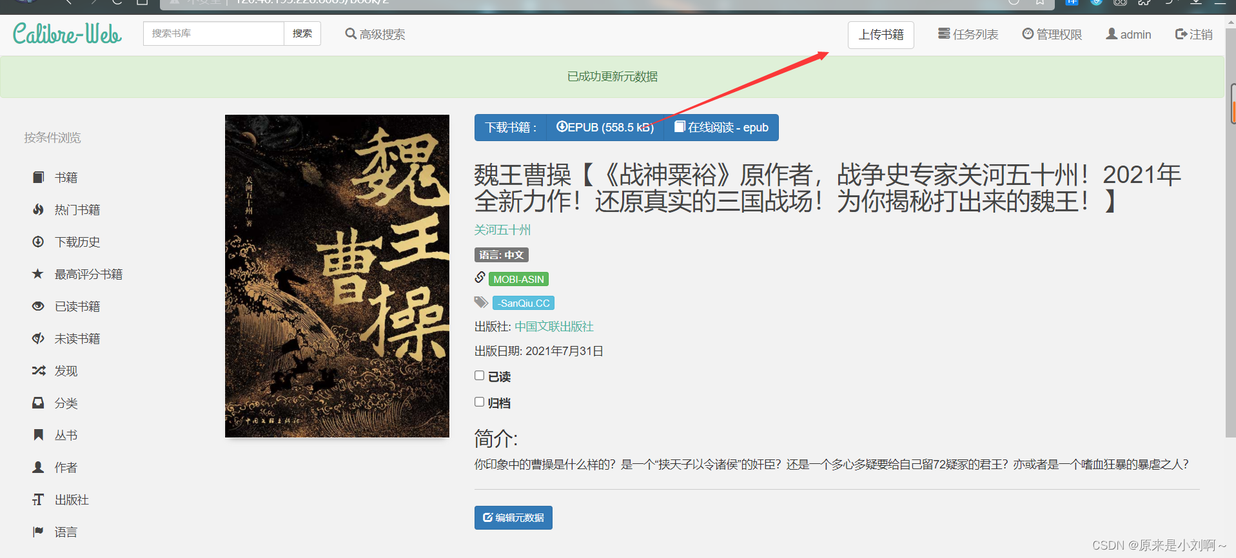
Task: Click the 魏王曹操 book cover image
Action: pos(337,276)
